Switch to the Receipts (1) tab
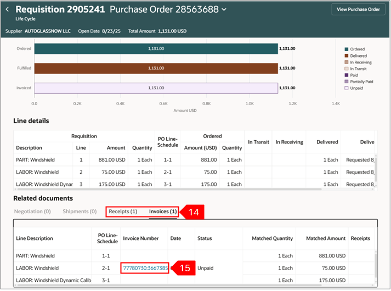Screen dimensions: 391x291 (122, 211)
